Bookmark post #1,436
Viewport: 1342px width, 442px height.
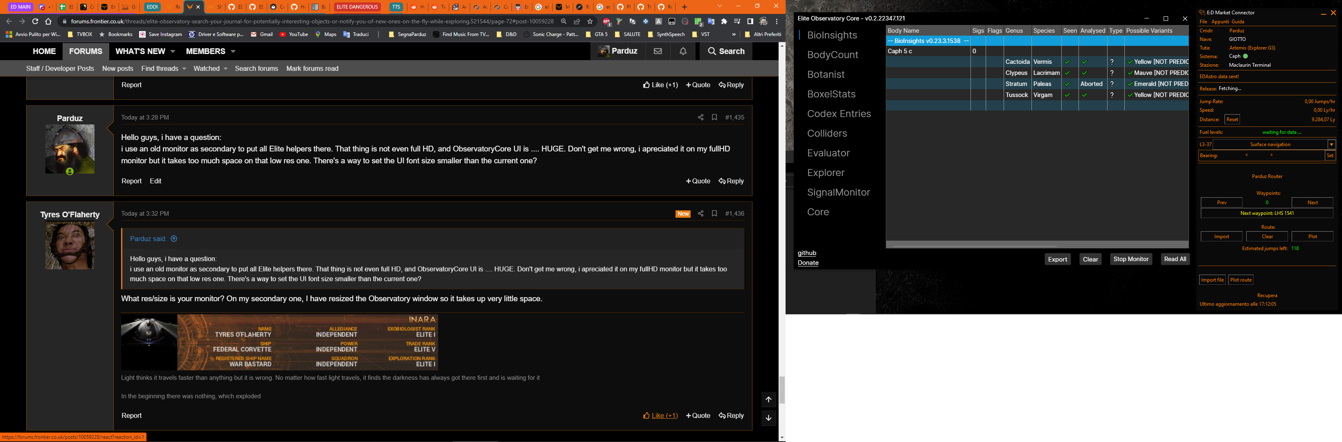[x=714, y=214]
